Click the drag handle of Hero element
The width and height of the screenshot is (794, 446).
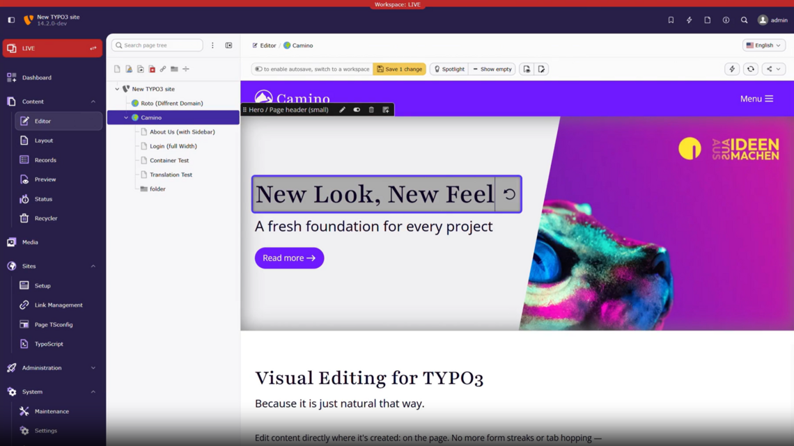click(245, 110)
